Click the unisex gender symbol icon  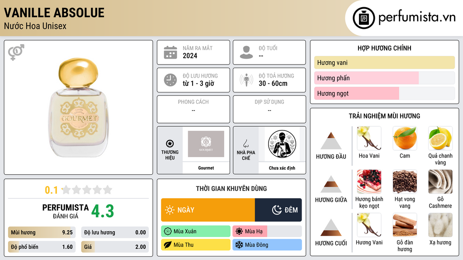tap(16, 52)
